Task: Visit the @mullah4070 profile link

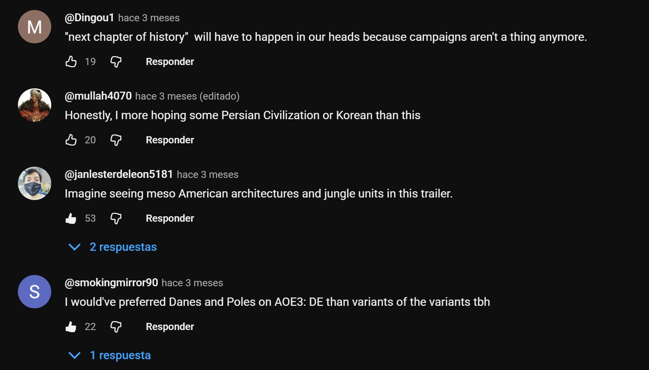Action: tap(98, 96)
